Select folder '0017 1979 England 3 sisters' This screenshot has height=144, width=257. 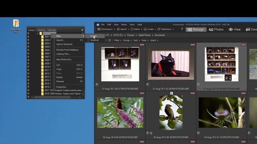tap(63, 90)
